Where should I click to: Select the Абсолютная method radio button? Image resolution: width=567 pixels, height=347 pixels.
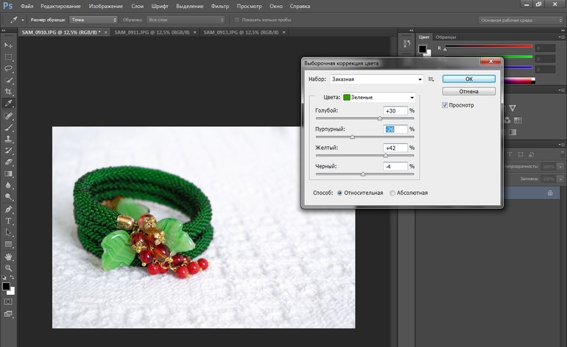tap(392, 193)
